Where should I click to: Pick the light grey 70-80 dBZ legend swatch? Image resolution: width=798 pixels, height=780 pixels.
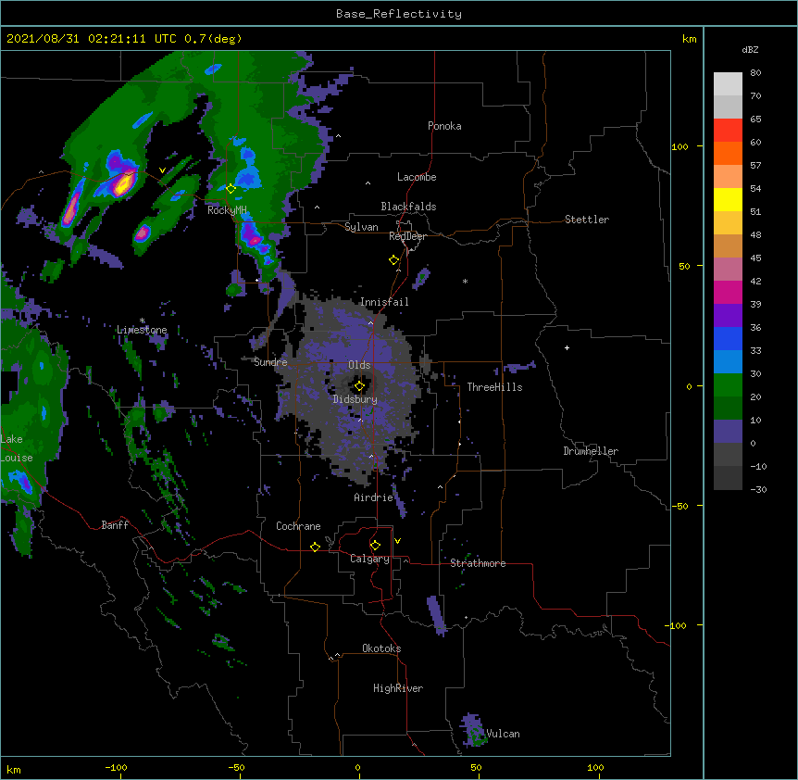(x=728, y=84)
